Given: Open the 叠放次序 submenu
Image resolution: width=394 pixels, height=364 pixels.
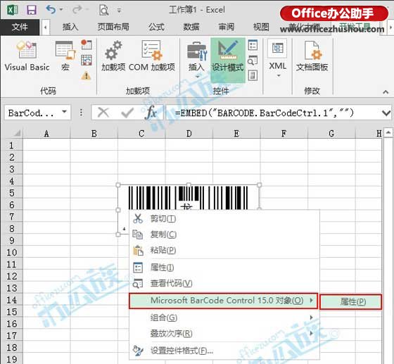Looking at the screenshot, I should (x=224, y=334).
